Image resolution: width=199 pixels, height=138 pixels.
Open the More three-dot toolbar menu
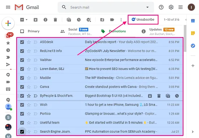point(121,20)
